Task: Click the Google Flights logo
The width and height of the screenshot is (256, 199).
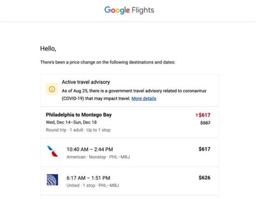Action: [129, 10]
